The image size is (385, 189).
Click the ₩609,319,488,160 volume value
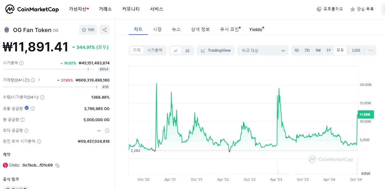coord(93,80)
